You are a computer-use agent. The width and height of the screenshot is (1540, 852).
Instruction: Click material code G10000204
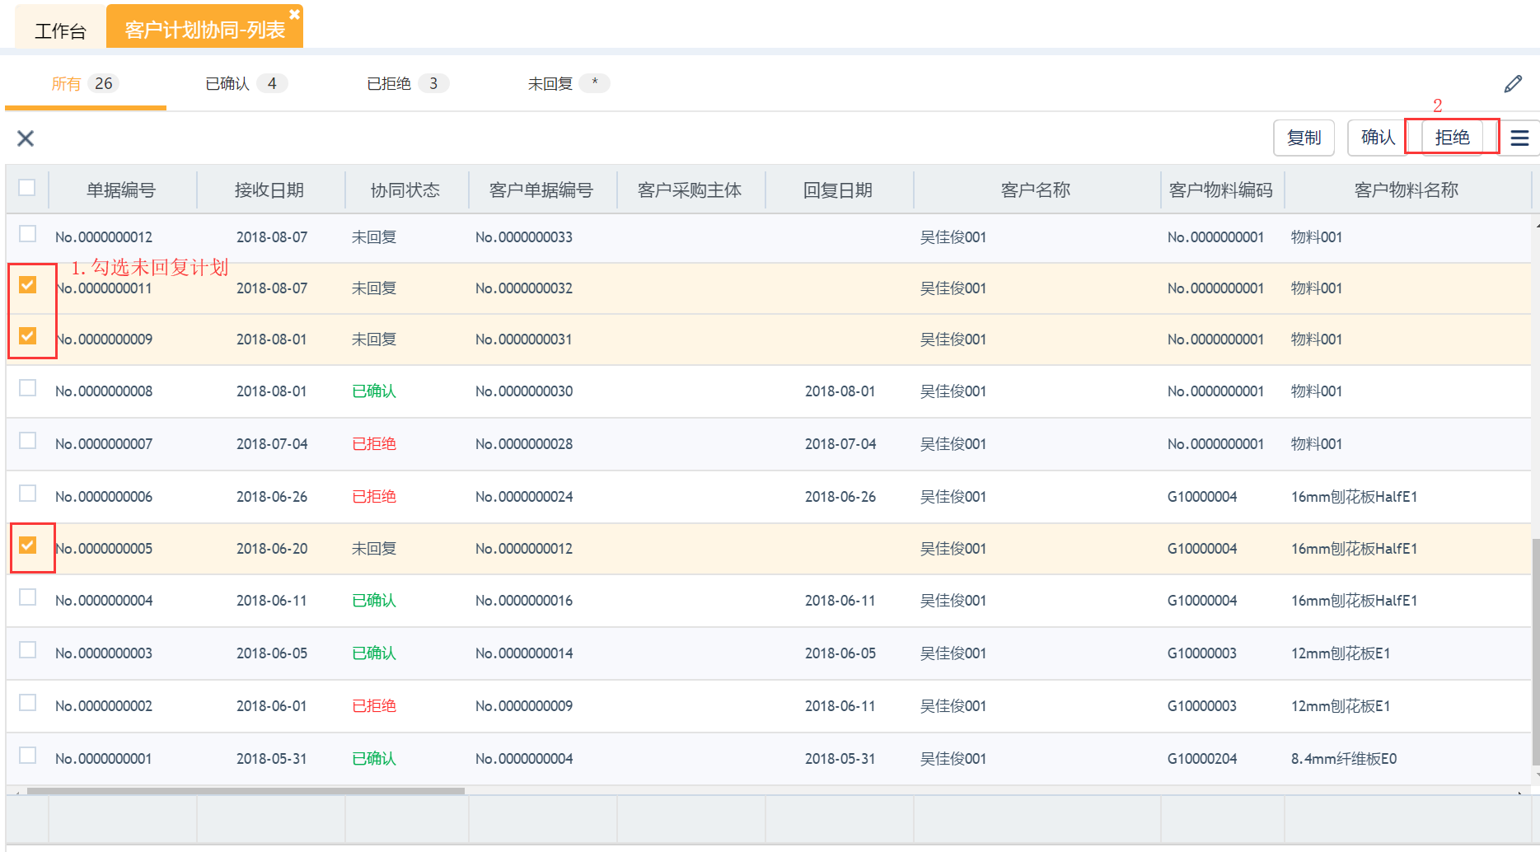click(x=1202, y=759)
